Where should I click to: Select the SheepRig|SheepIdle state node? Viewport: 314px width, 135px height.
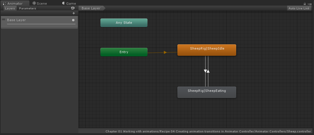pos(207,50)
